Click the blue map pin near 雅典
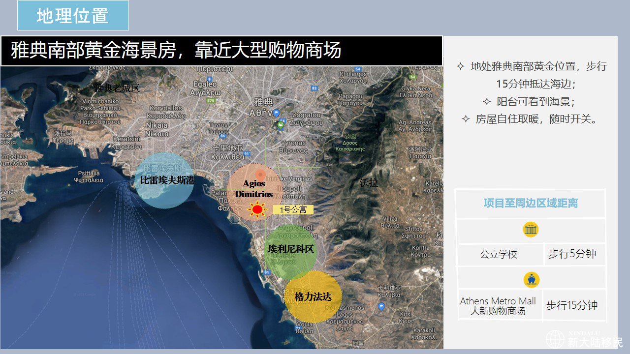The height and width of the screenshot is (354, 630). point(276,114)
